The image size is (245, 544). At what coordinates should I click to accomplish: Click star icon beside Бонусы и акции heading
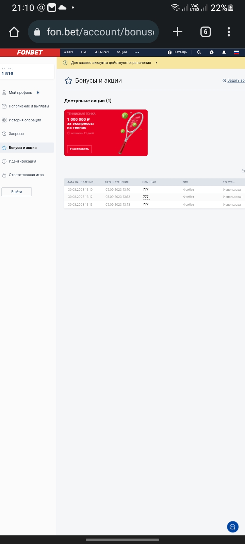(68, 81)
